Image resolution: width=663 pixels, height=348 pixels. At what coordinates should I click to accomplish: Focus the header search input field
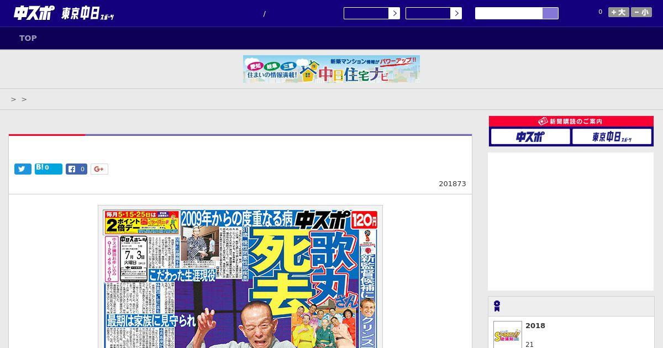tap(509, 13)
